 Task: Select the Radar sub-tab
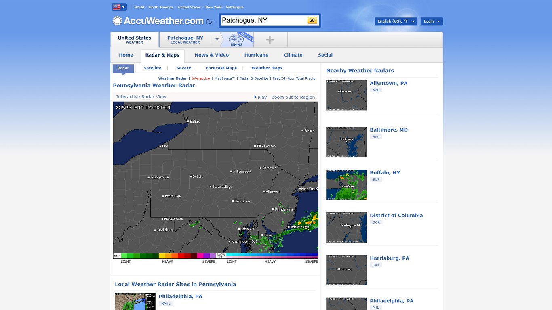pyautogui.click(x=123, y=68)
